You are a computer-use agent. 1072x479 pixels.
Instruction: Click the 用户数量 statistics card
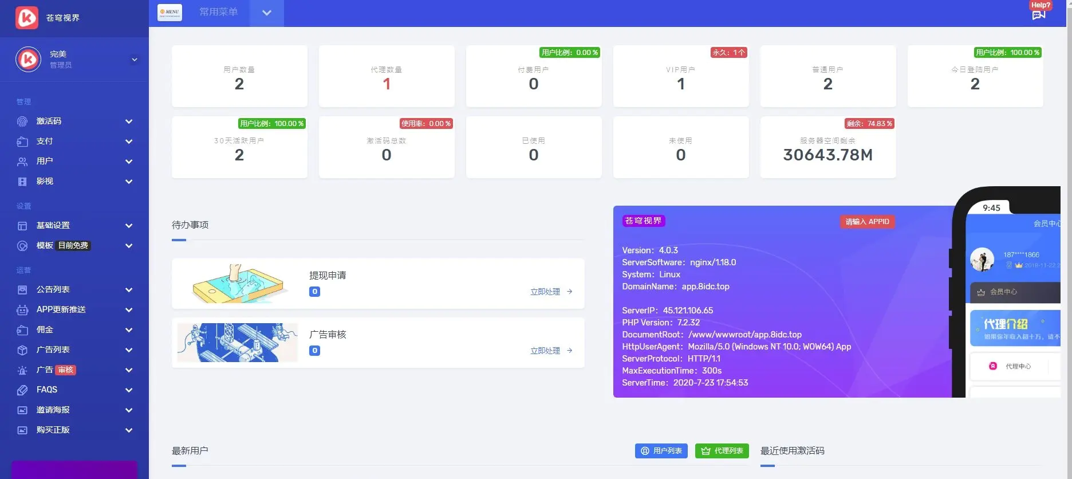click(x=239, y=76)
